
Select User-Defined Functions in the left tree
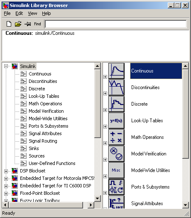[x=52, y=163]
